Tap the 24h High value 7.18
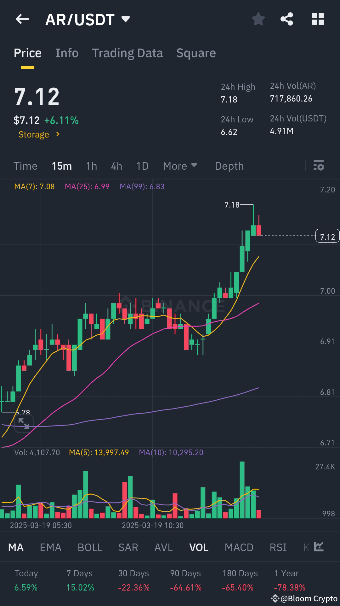 pos(229,100)
